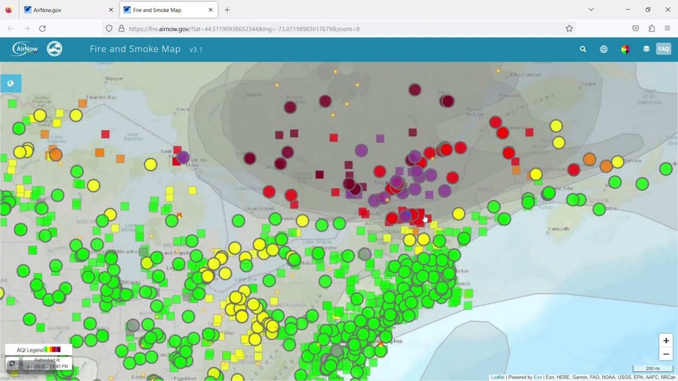
Task: Click the AirNow logo
Action: [25, 49]
